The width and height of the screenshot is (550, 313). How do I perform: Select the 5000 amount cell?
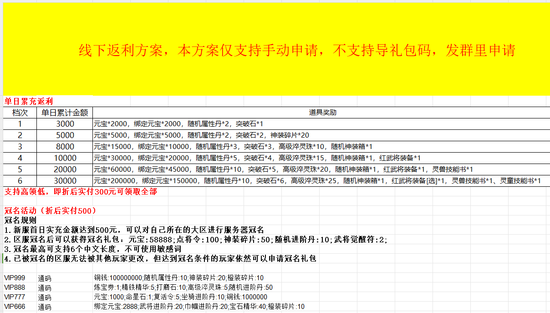pos(65,135)
